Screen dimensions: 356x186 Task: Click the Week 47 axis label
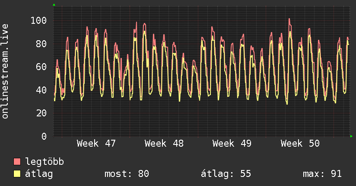click(x=96, y=144)
